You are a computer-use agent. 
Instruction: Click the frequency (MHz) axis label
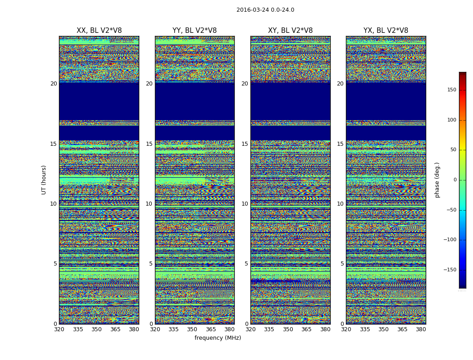pos(218,337)
